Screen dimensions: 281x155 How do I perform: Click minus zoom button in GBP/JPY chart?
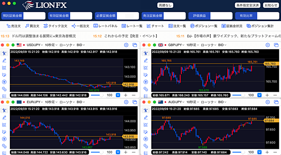(275, 95)
